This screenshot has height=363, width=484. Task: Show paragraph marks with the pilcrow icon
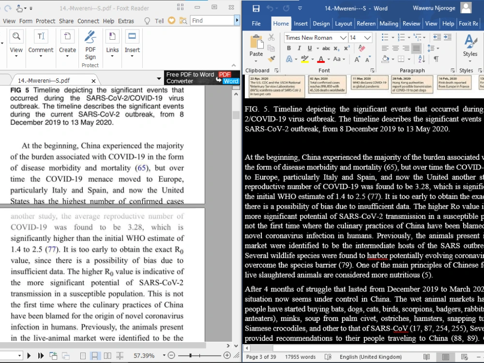(436, 59)
